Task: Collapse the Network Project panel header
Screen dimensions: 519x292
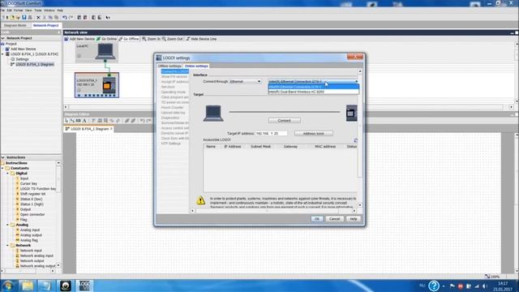Action: click(x=3, y=38)
